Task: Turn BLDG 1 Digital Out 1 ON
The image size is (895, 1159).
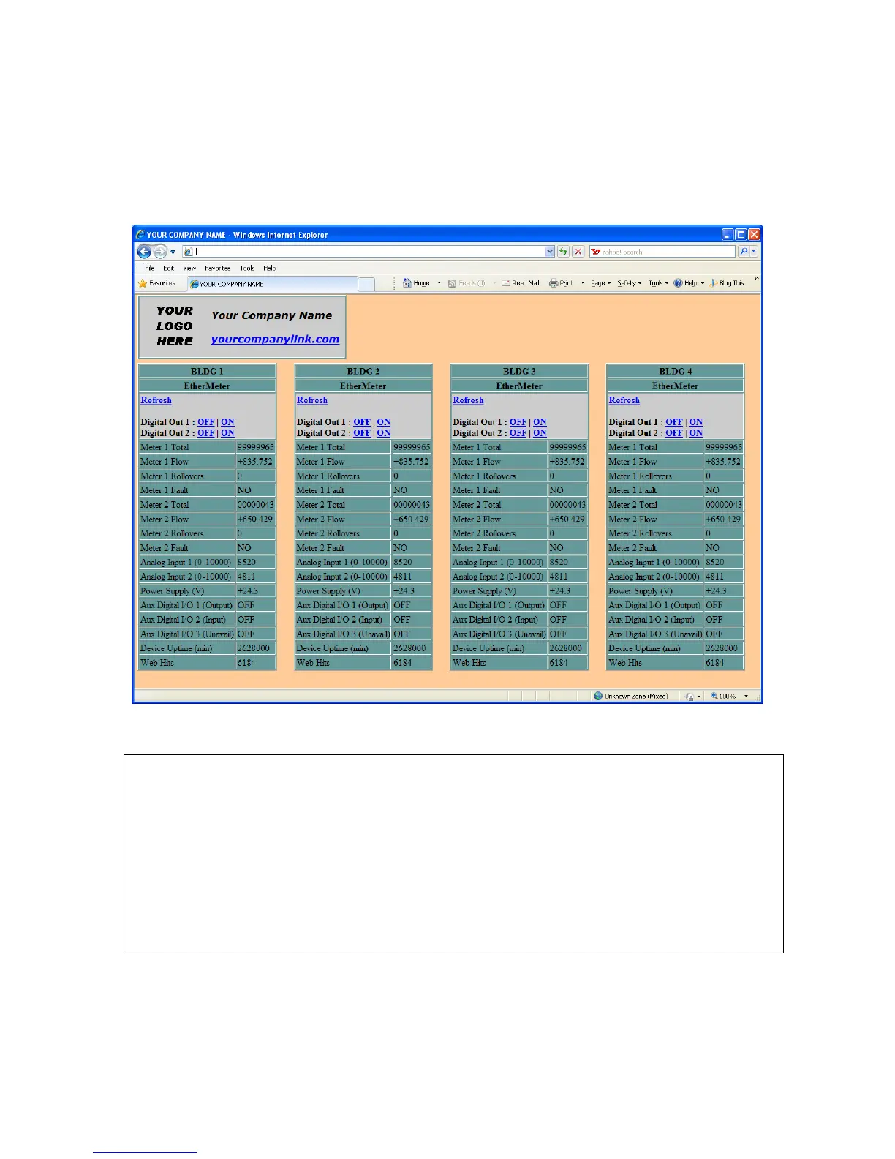Action: 227,422
